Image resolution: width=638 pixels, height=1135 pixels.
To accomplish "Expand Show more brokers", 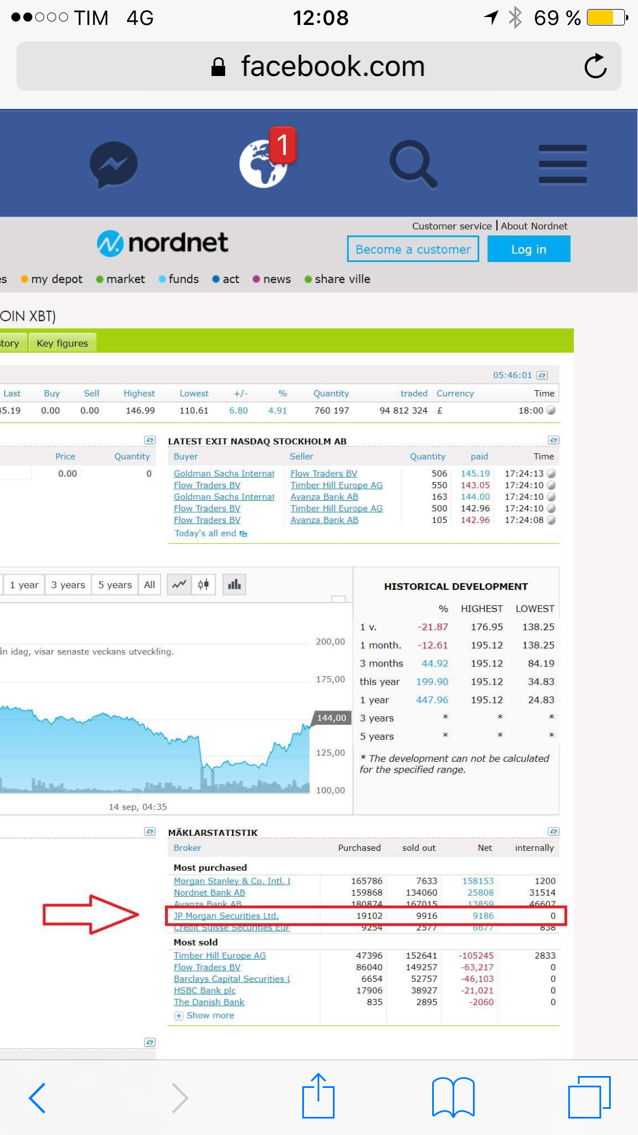I will [x=204, y=1015].
